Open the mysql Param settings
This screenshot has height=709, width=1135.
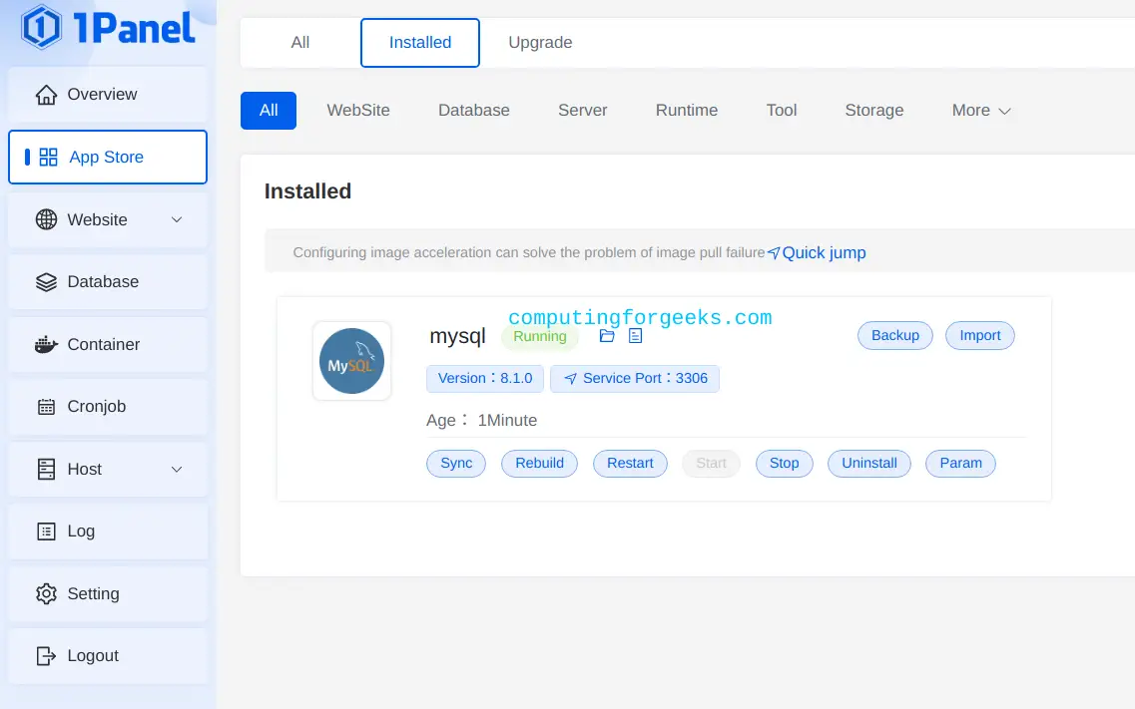[x=960, y=464]
